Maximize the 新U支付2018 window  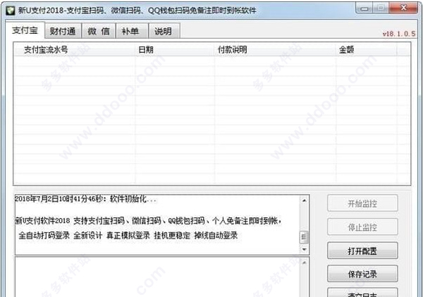[381, 8]
